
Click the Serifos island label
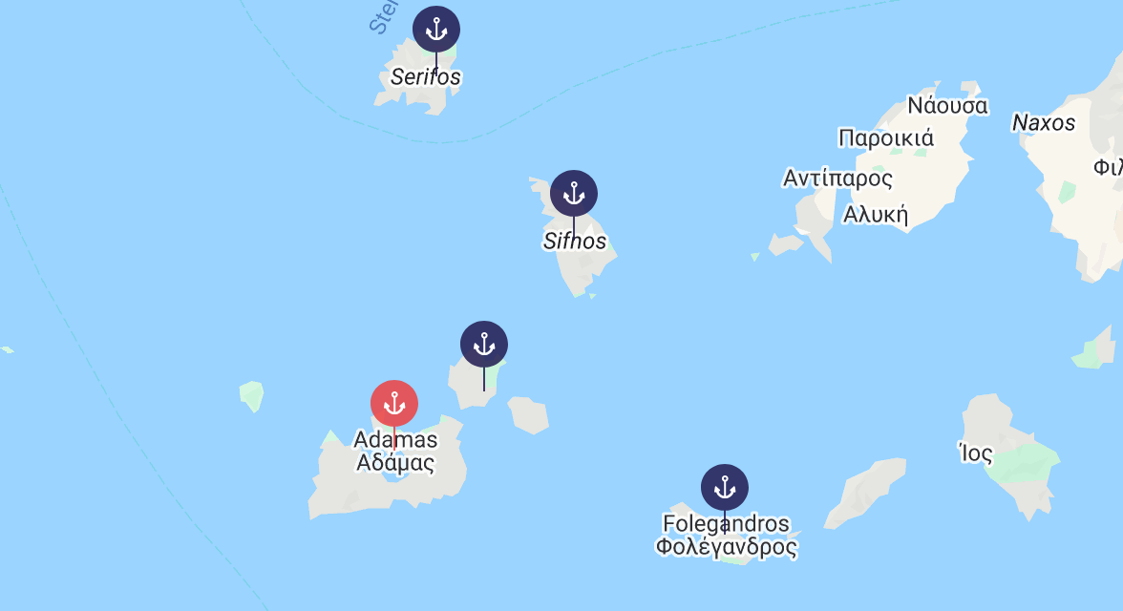(x=426, y=76)
